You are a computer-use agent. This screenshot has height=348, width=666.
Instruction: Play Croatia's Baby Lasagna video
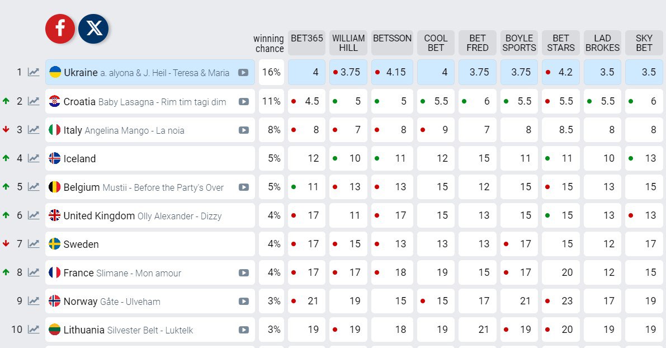coord(243,101)
